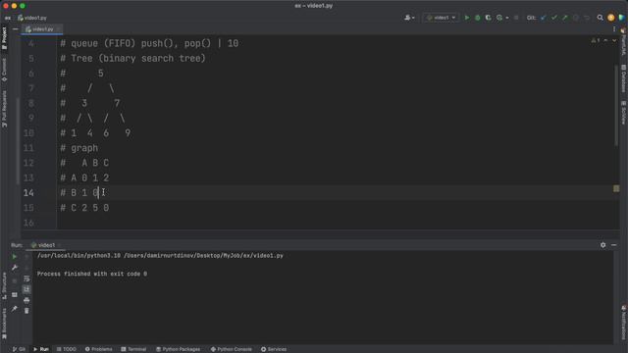Open the Services tool window

click(x=274, y=349)
